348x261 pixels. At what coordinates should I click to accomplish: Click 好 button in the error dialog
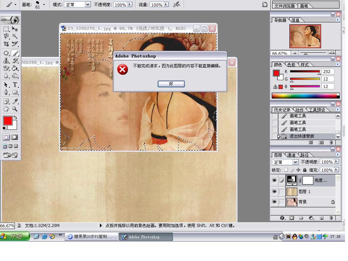(171, 84)
